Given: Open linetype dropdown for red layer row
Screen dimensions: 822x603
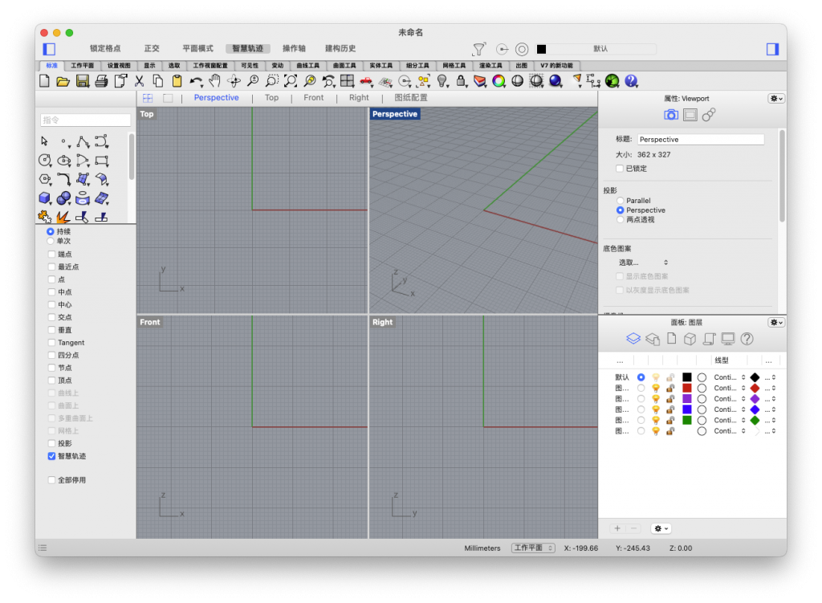Looking at the screenshot, I should 730,388.
